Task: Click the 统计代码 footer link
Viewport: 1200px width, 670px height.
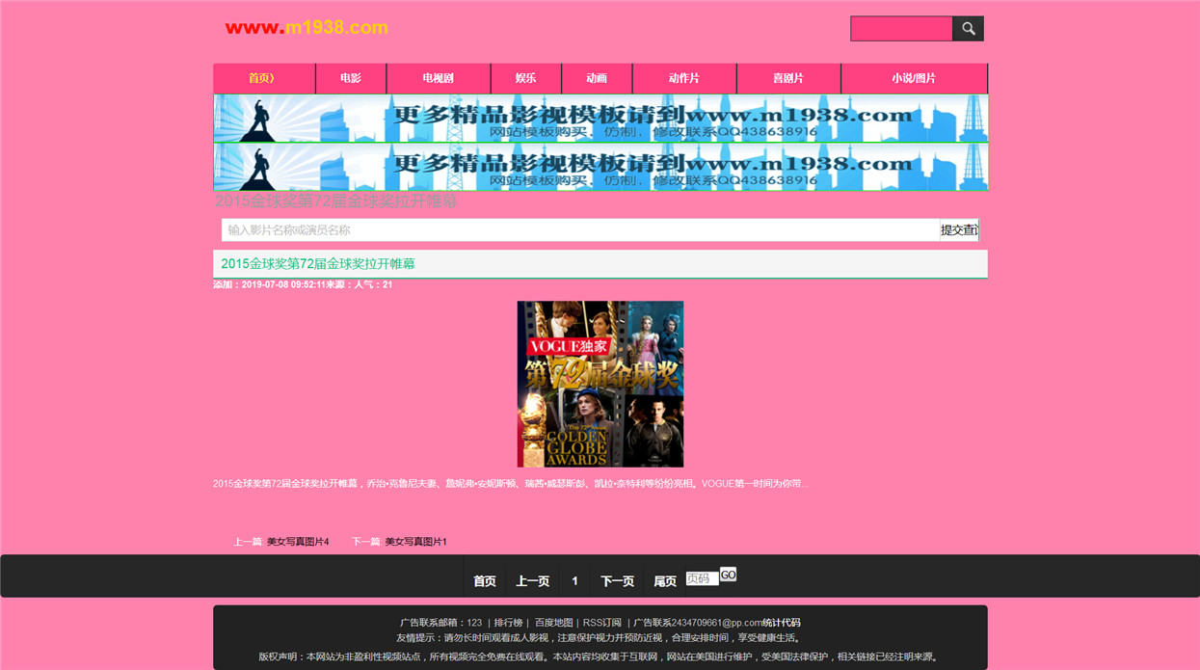Action: pos(782,623)
